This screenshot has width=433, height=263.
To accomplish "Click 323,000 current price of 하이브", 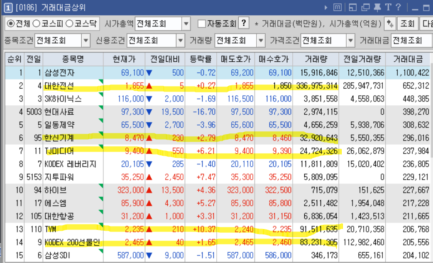I will [131, 190].
